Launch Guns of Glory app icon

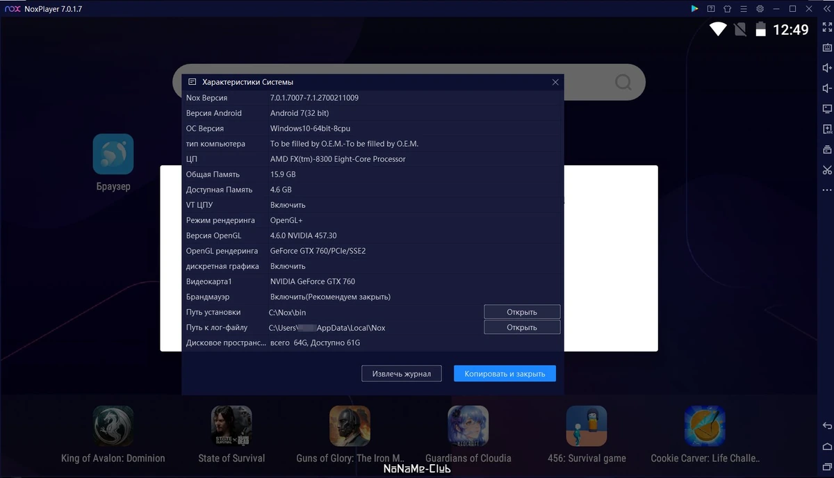coord(350,426)
